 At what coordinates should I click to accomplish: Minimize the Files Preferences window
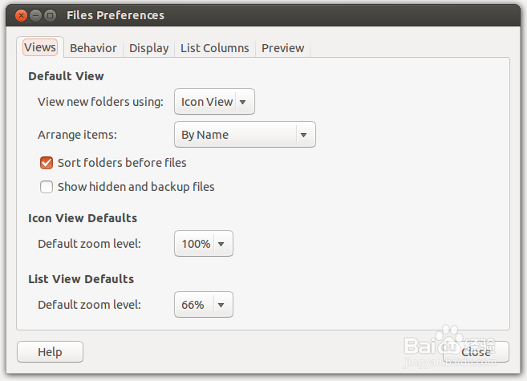36,15
